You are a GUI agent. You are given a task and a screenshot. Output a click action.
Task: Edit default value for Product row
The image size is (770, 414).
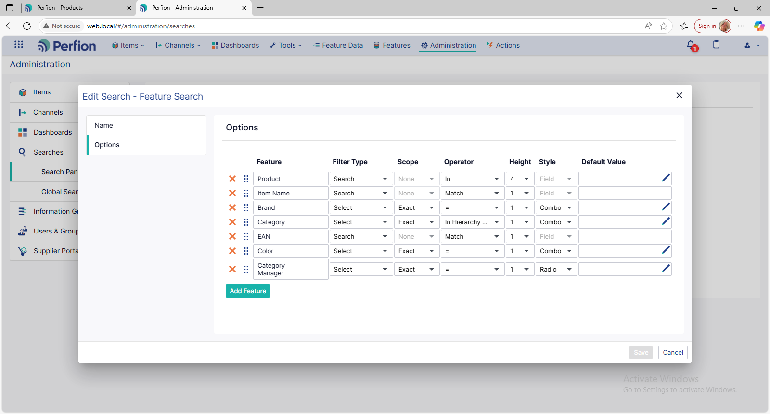(666, 178)
